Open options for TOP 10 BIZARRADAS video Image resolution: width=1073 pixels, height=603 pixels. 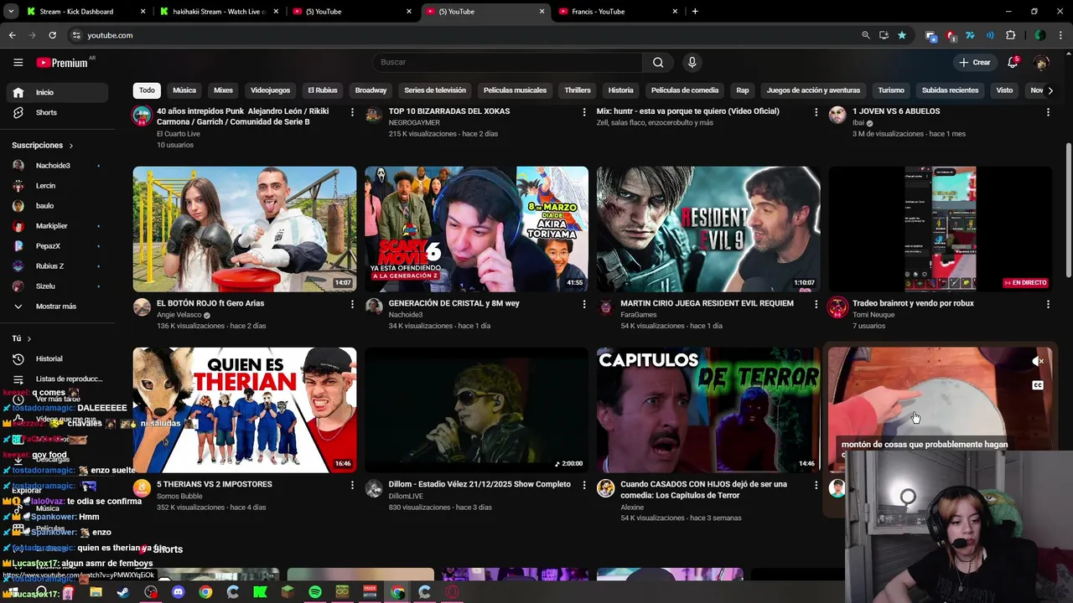pos(584,112)
